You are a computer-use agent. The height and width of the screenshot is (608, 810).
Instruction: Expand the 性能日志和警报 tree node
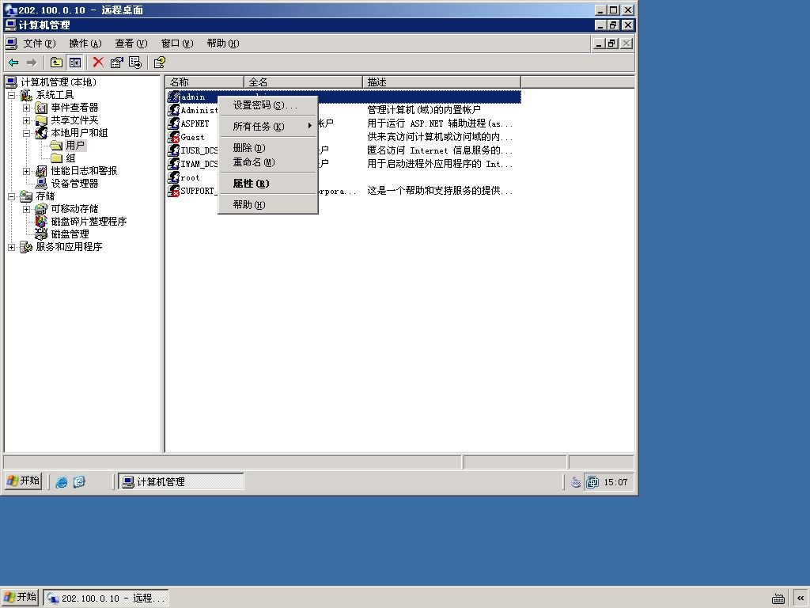[26, 171]
